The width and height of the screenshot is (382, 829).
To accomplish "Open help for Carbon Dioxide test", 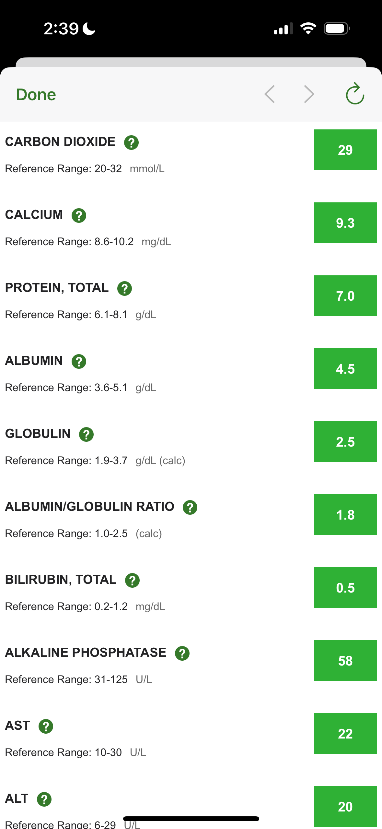I will 131,142.
